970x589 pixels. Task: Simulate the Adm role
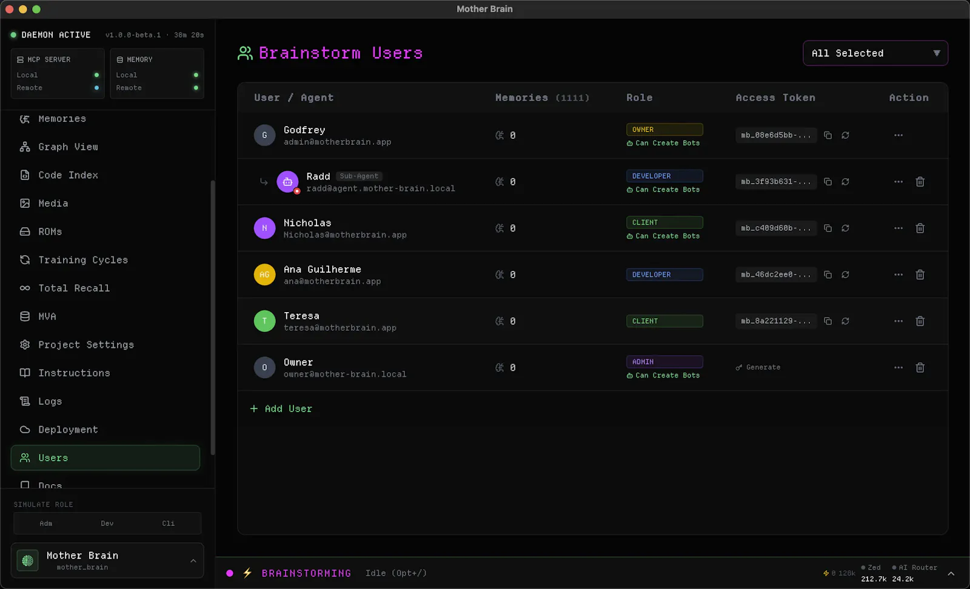pos(46,523)
